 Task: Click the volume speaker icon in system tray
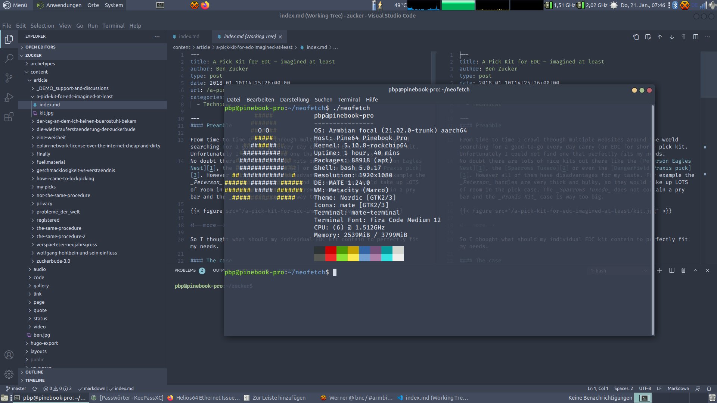(x=713, y=5)
